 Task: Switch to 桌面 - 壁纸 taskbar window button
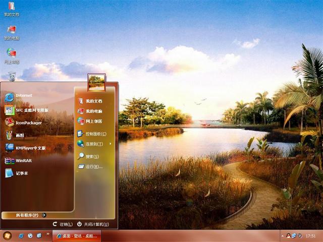coord(77,236)
